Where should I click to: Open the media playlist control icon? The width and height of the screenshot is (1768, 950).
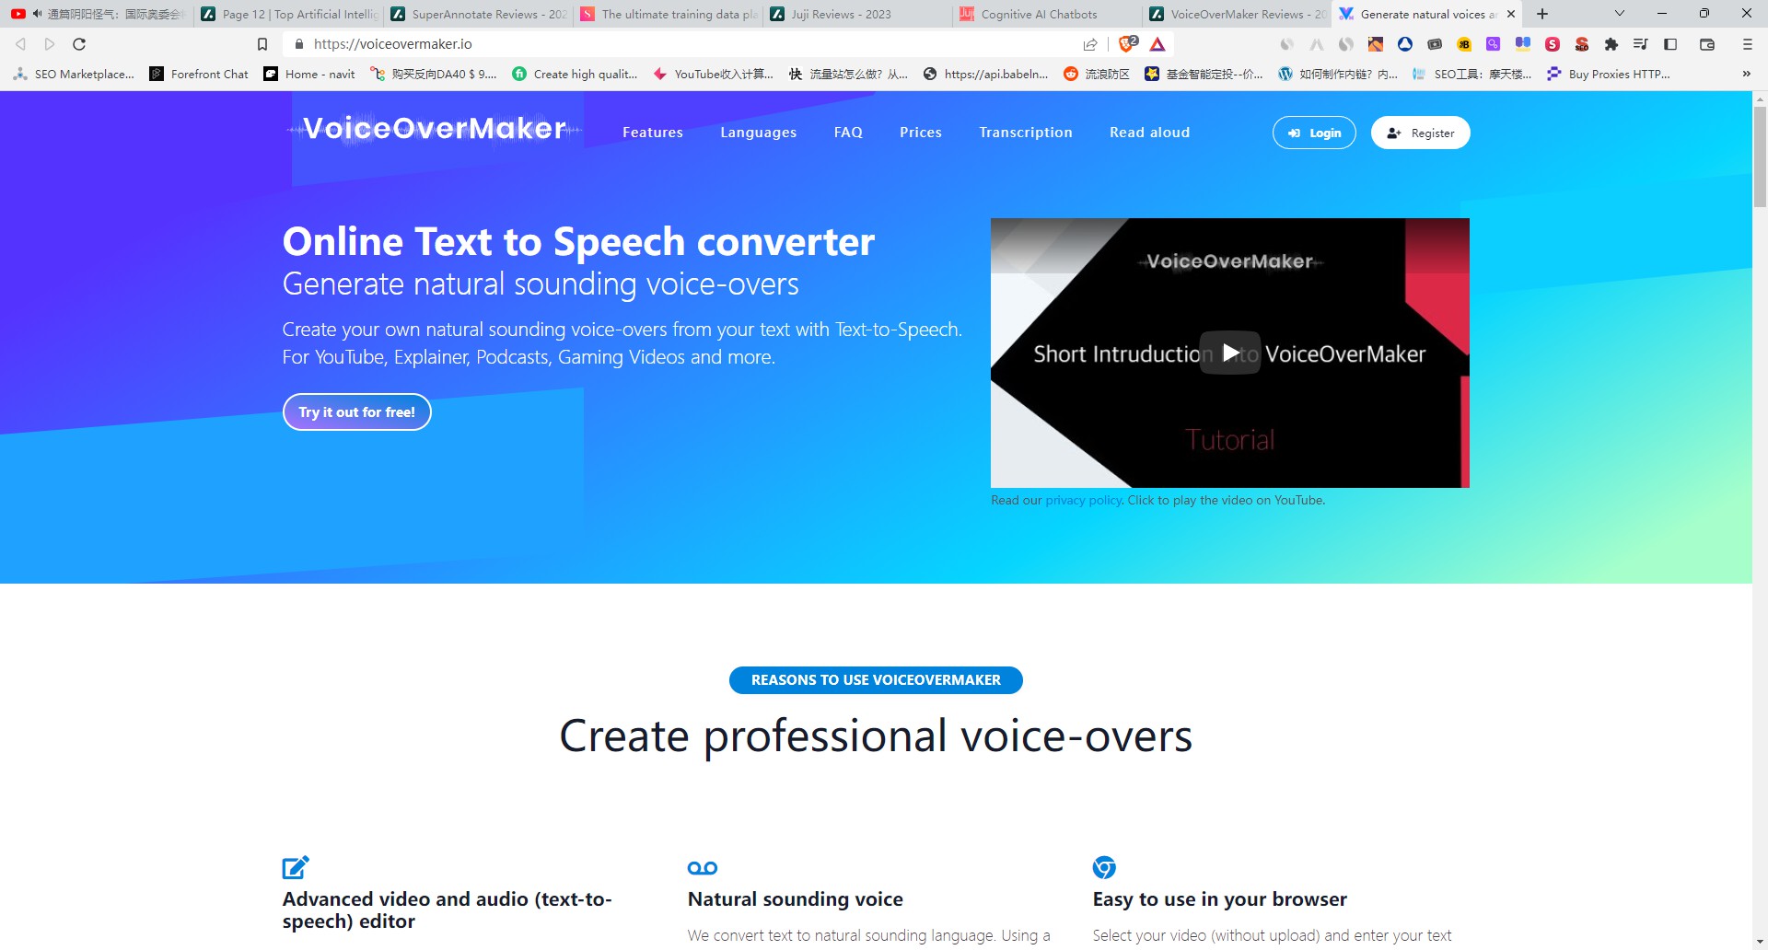1640,44
